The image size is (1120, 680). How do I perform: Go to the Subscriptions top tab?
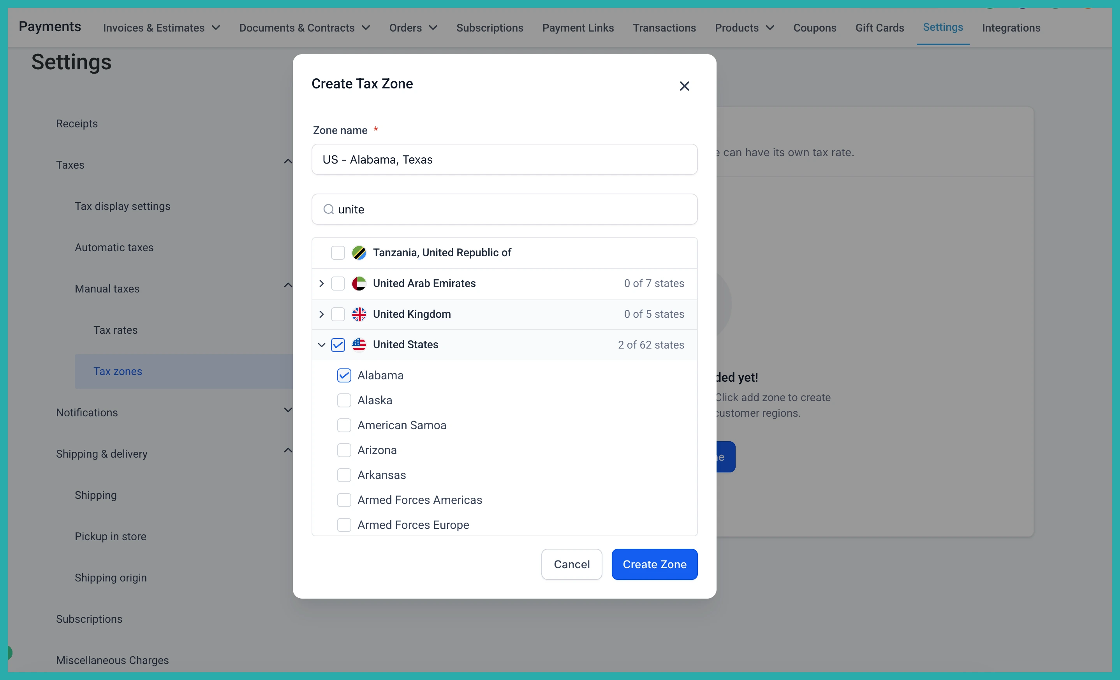tap(490, 28)
